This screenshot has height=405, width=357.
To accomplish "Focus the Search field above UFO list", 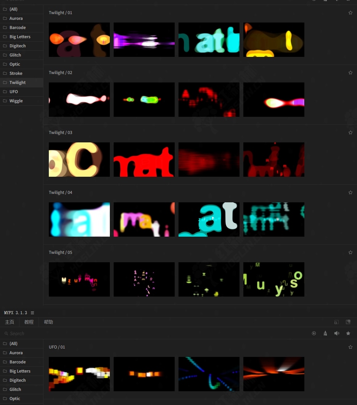I will click(x=155, y=334).
